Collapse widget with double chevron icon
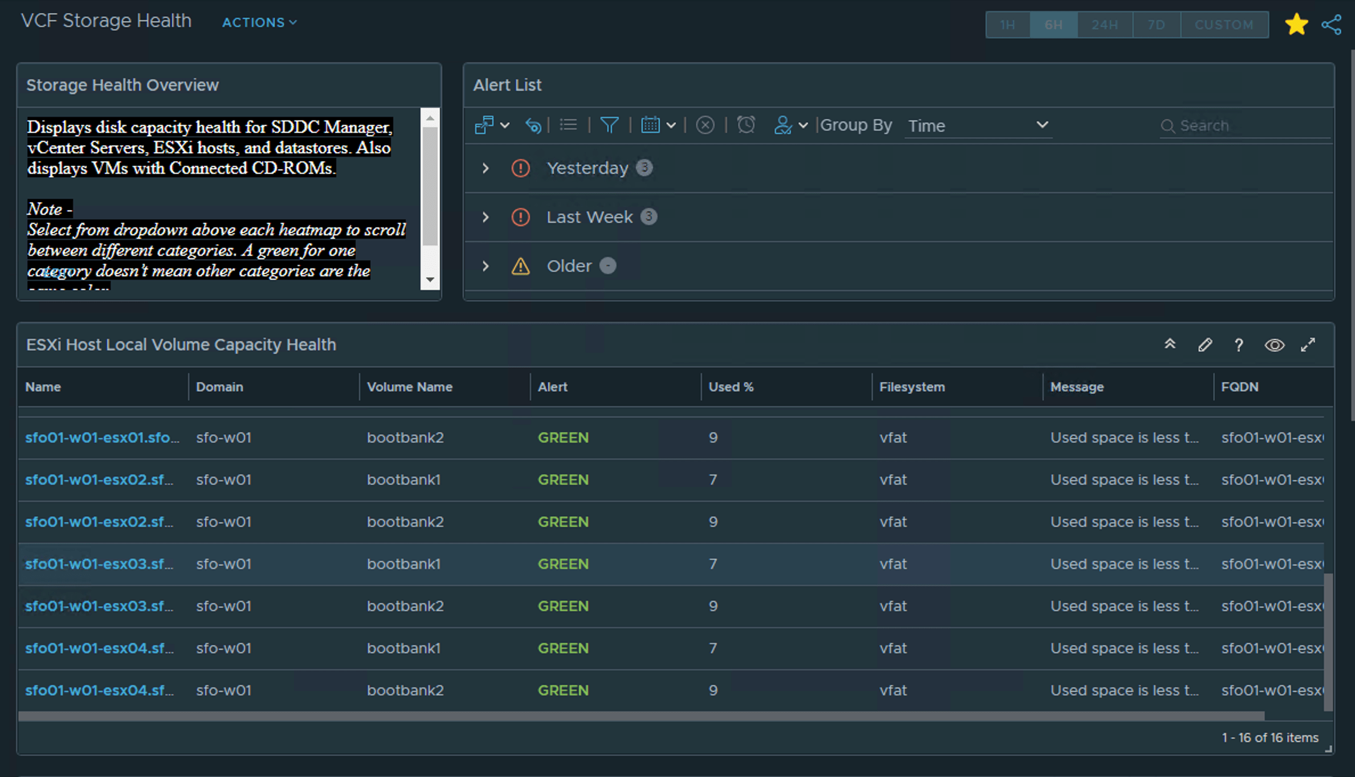Screen dimensions: 1355x777 pyautogui.click(x=1170, y=344)
